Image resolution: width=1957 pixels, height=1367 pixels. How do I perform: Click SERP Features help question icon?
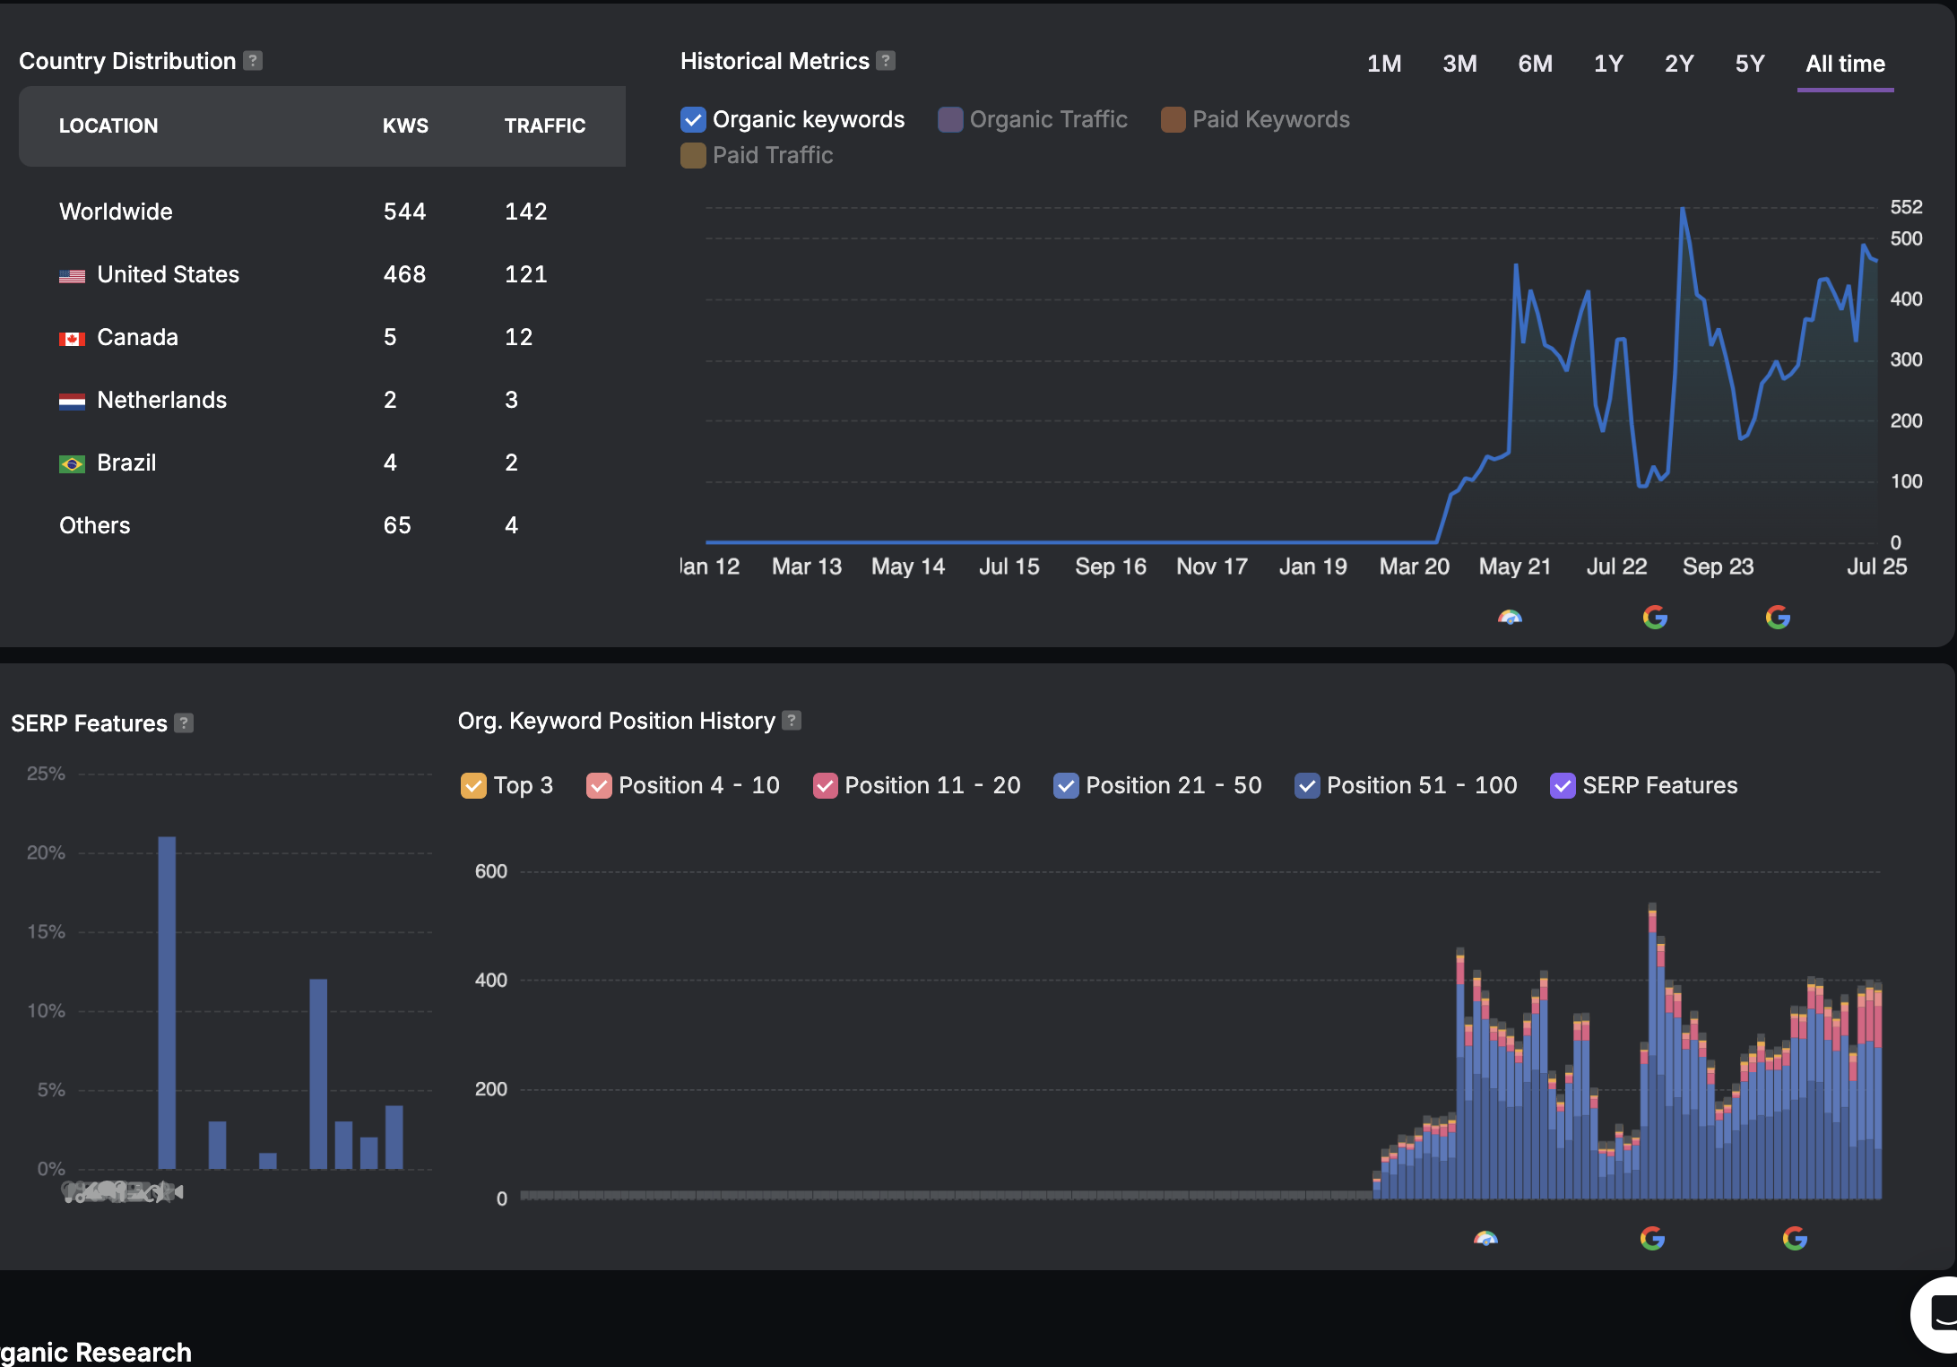click(184, 722)
